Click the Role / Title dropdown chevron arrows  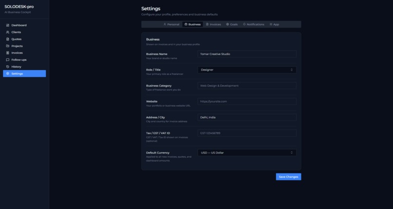pyautogui.click(x=292, y=70)
